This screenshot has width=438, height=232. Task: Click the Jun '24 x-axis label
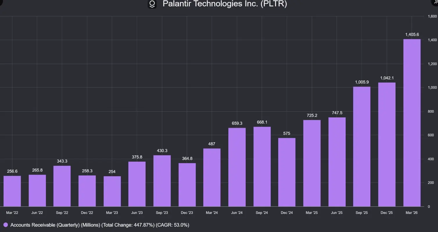pos(237,213)
